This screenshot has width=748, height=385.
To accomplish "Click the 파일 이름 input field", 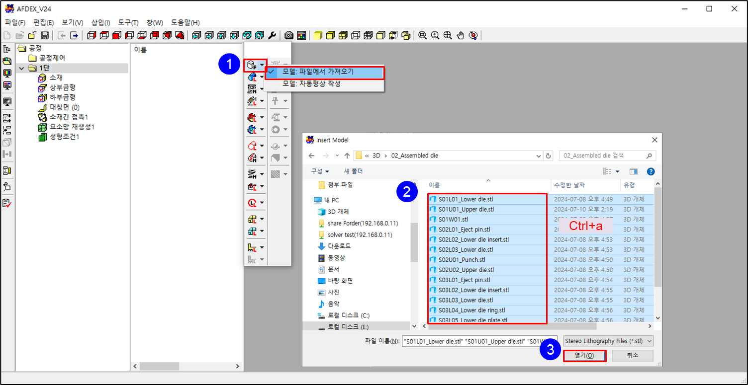I will click(x=480, y=341).
